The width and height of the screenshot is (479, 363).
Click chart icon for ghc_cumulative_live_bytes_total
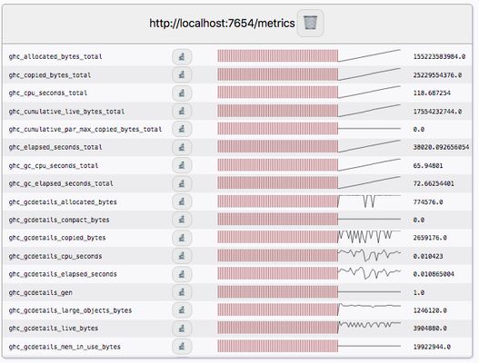click(x=182, y=111)
